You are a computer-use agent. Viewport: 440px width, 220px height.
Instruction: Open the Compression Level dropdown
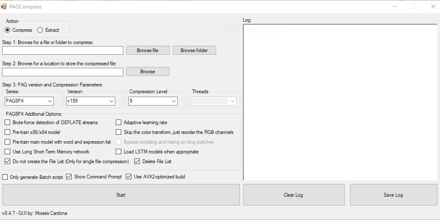153,101
